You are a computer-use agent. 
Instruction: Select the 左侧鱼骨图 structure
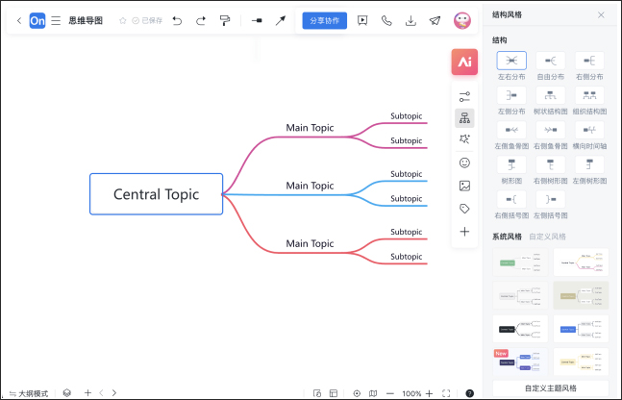(511, 130)
